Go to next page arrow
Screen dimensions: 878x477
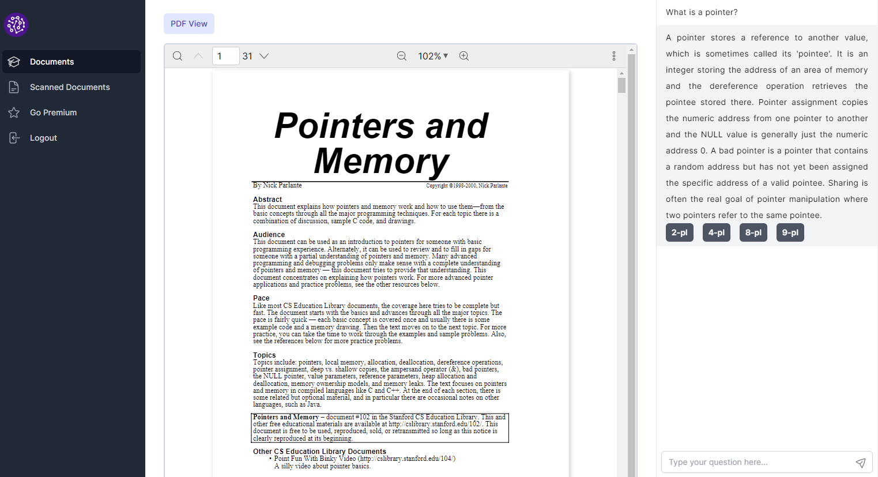264,56
